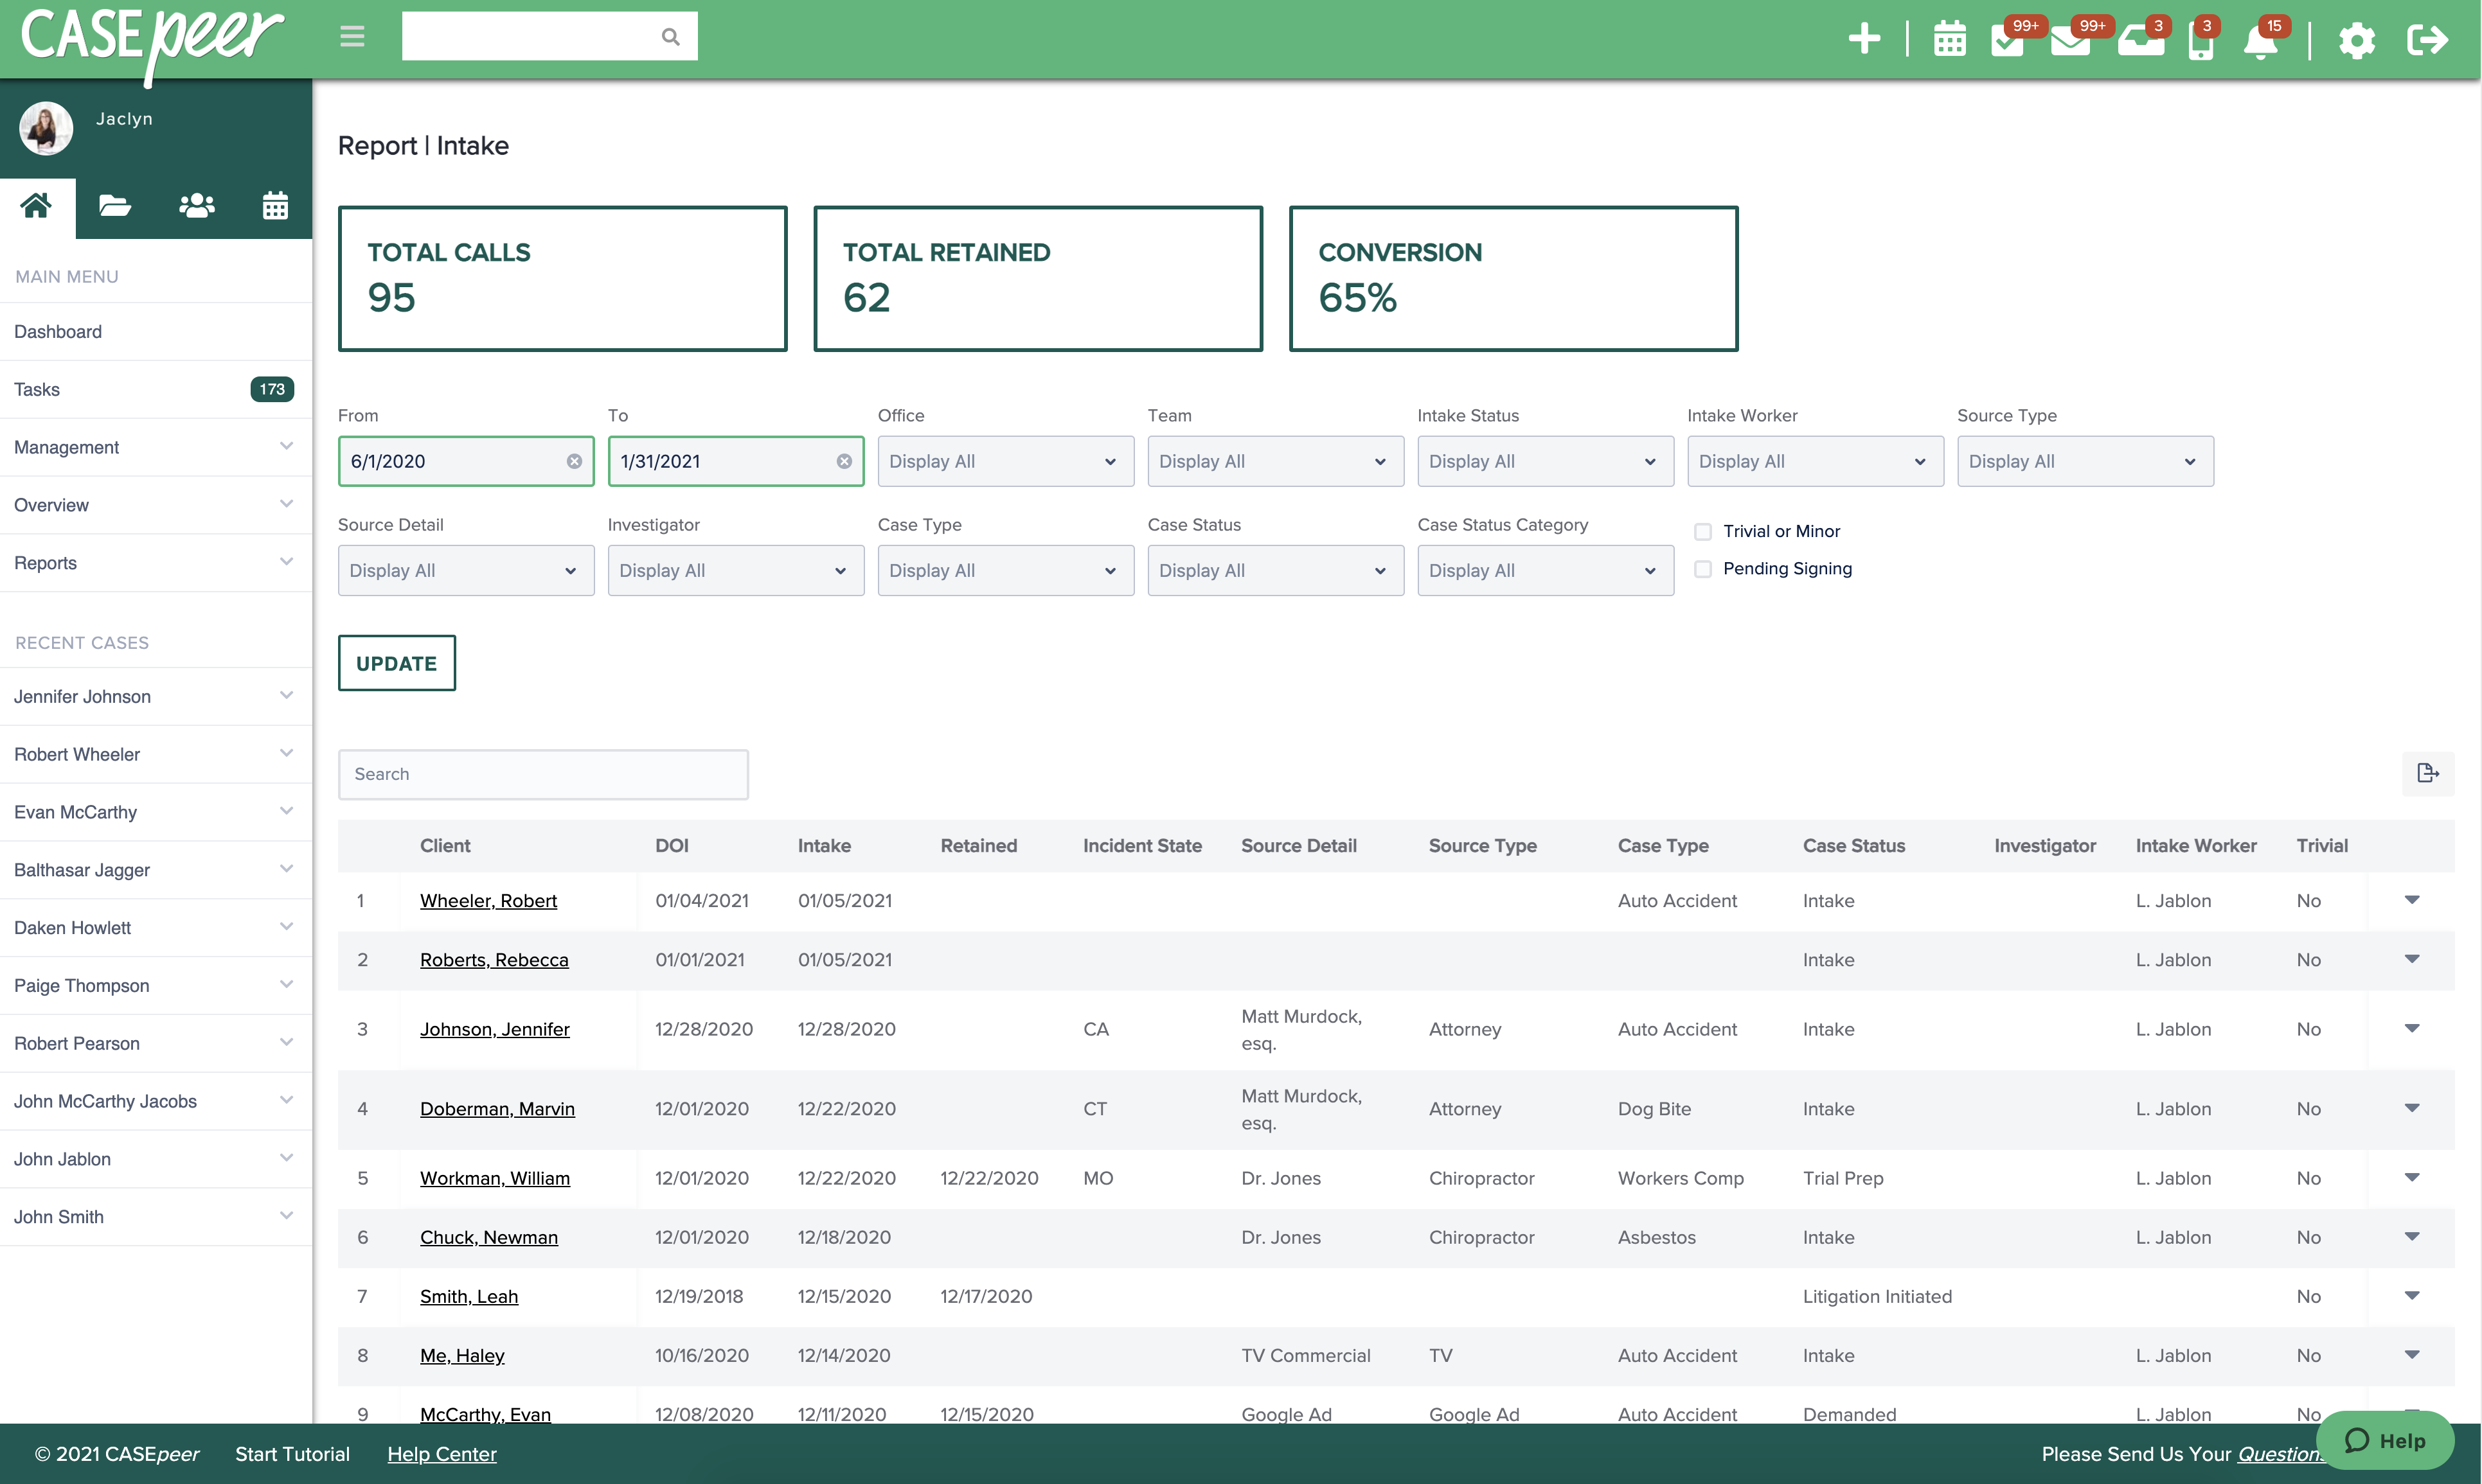
Task: Select the contacts people icon in sidebar
Action: pos(196,206)
